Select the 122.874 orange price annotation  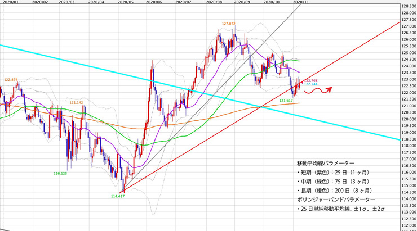[11, 80]
